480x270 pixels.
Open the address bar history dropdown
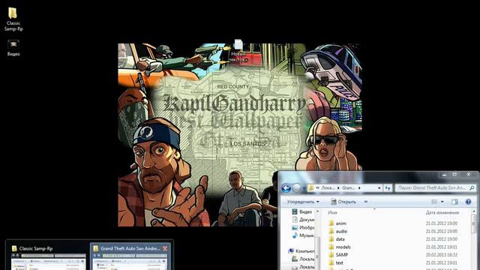379,188
